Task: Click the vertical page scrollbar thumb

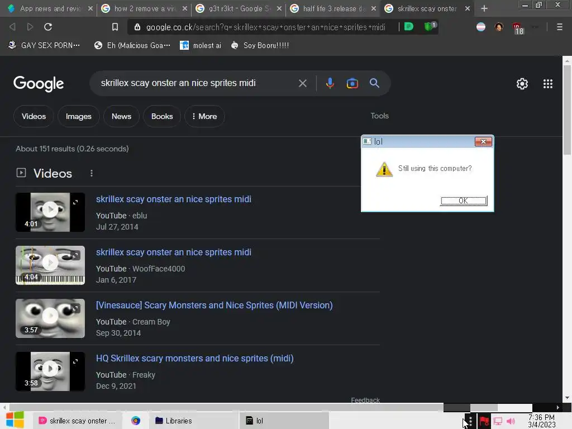Action: pos(567,109)
